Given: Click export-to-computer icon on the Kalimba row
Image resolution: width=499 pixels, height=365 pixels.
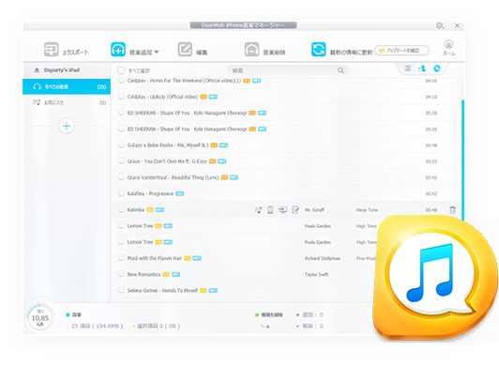Looking at the screenshot, I should click(282, 210).
